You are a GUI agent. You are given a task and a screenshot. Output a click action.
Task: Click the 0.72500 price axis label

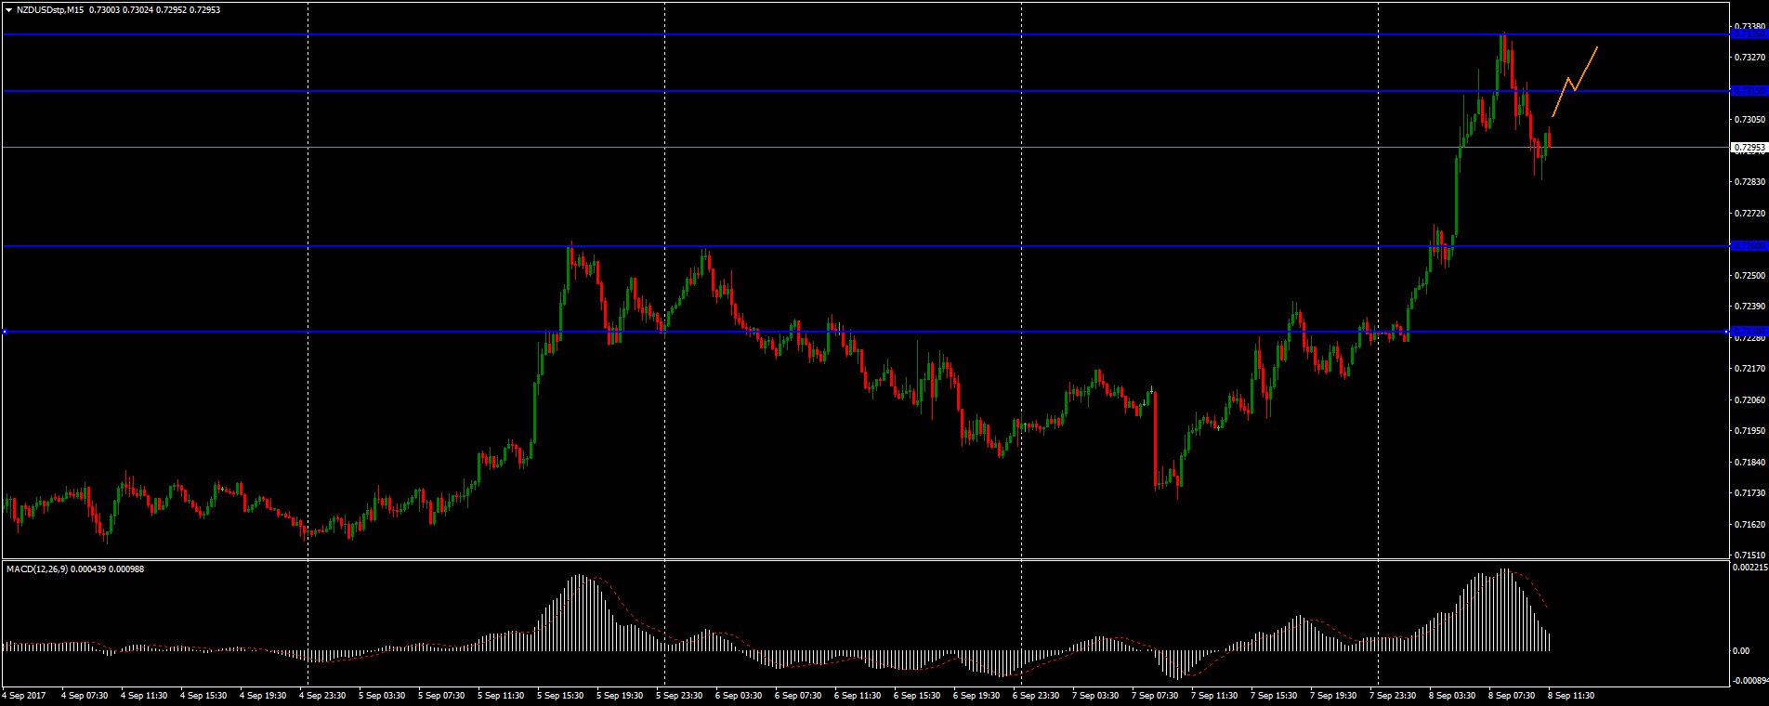tap(1749, 276)
